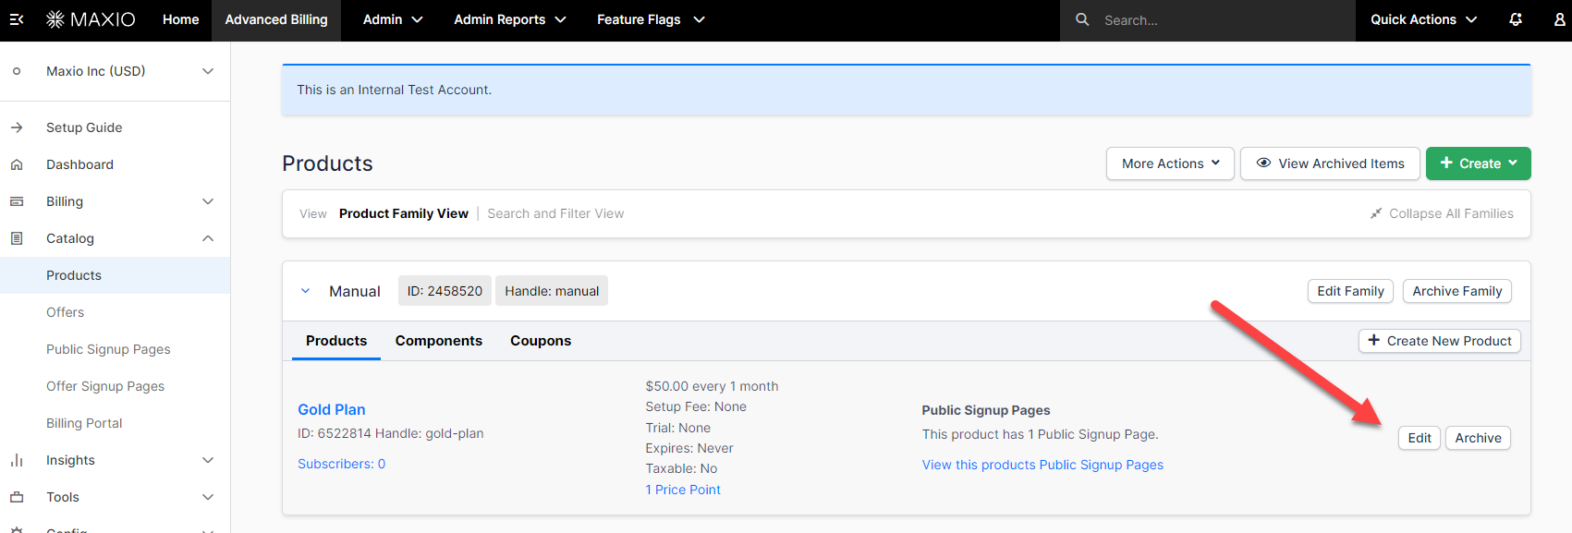Screen dimensions: 1572x533
Task: Collapse all product families
Action: point(1442,213)
